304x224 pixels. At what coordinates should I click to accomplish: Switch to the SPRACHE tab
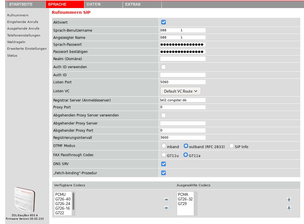click(x=65, y=4)
